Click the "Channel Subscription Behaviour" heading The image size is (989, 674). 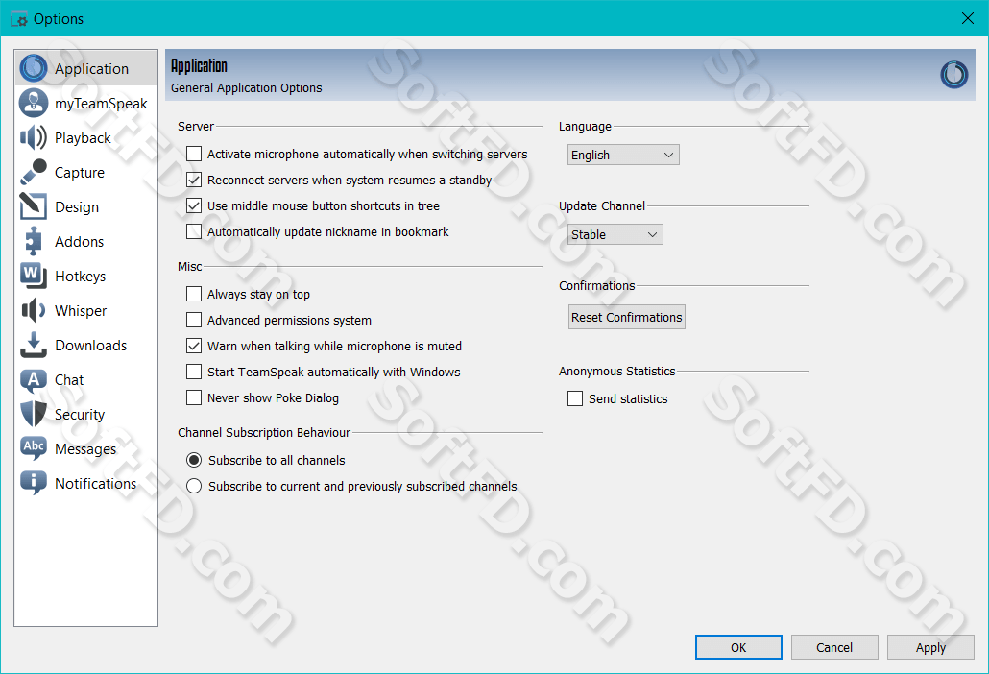pos(264,432)
